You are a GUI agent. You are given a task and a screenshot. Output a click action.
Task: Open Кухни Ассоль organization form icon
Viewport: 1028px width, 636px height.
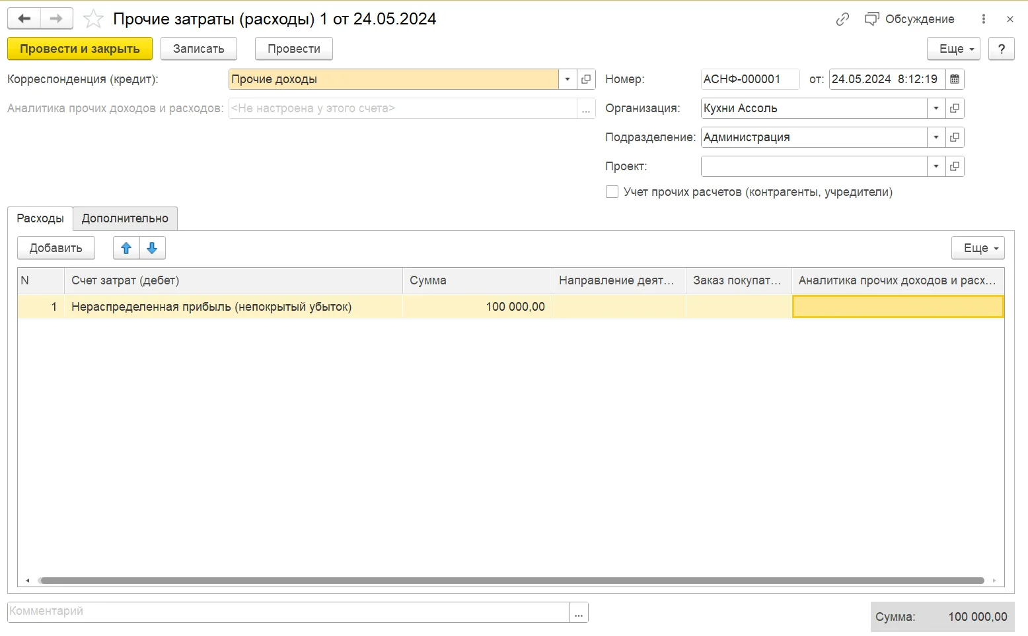[x=955, y=108]
